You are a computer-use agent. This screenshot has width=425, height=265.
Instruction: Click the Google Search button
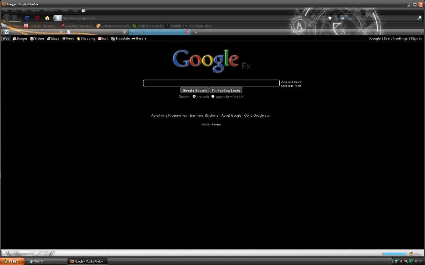pos(195,90)
